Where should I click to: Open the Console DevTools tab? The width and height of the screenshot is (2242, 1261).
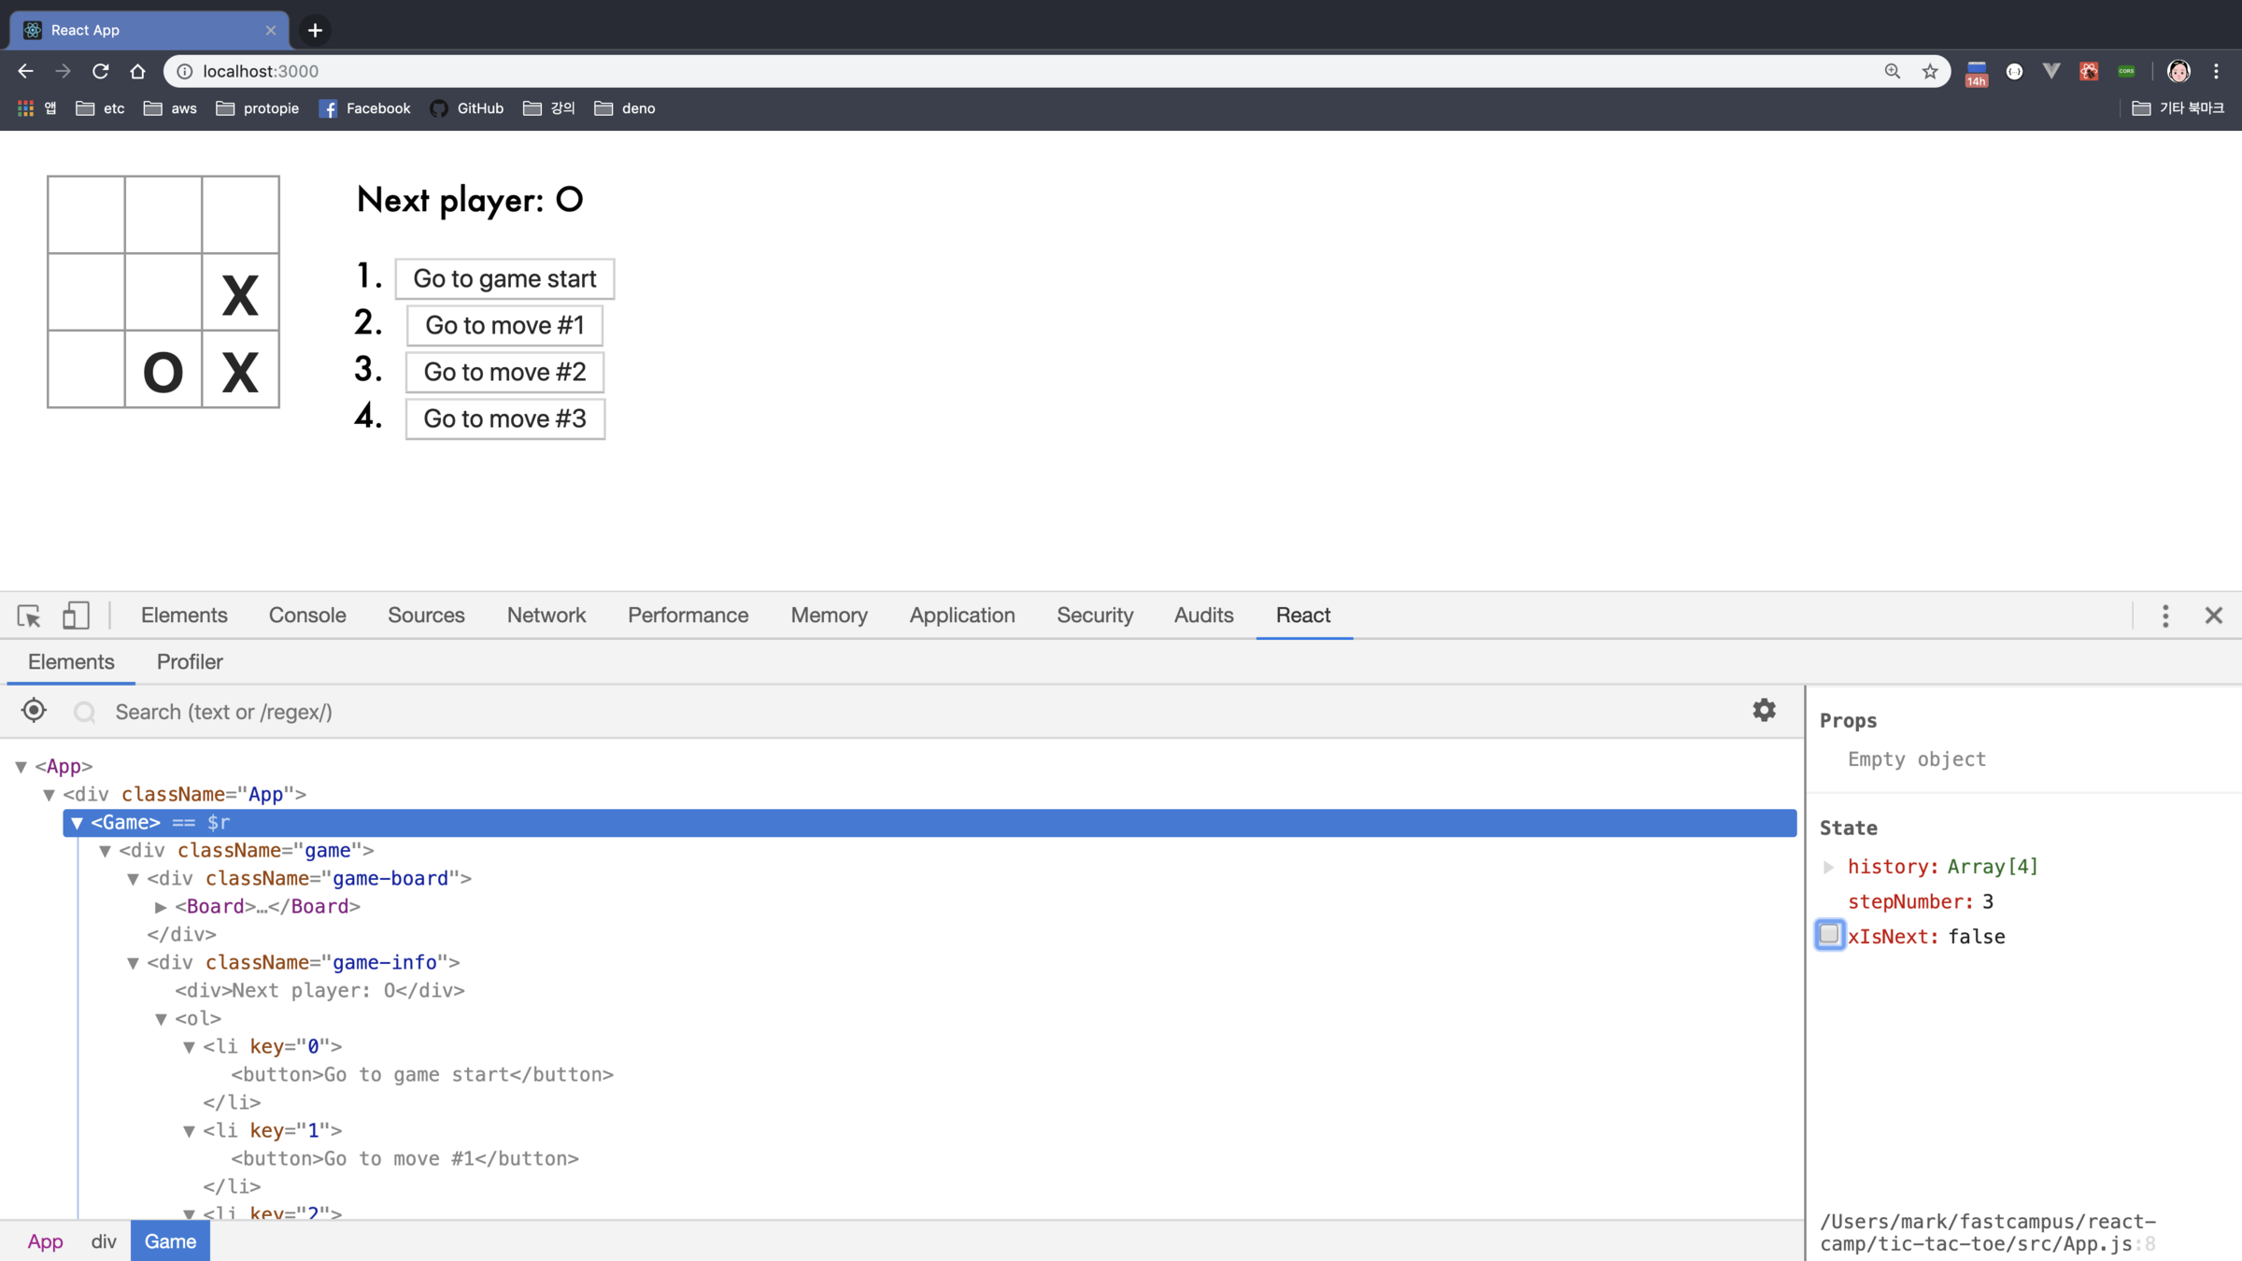pyautogui.click(x=307, y=616)
